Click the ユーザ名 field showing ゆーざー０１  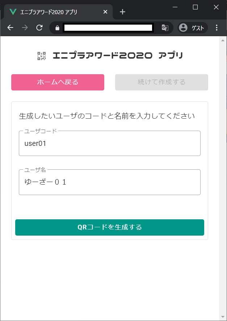click(110, 182)
